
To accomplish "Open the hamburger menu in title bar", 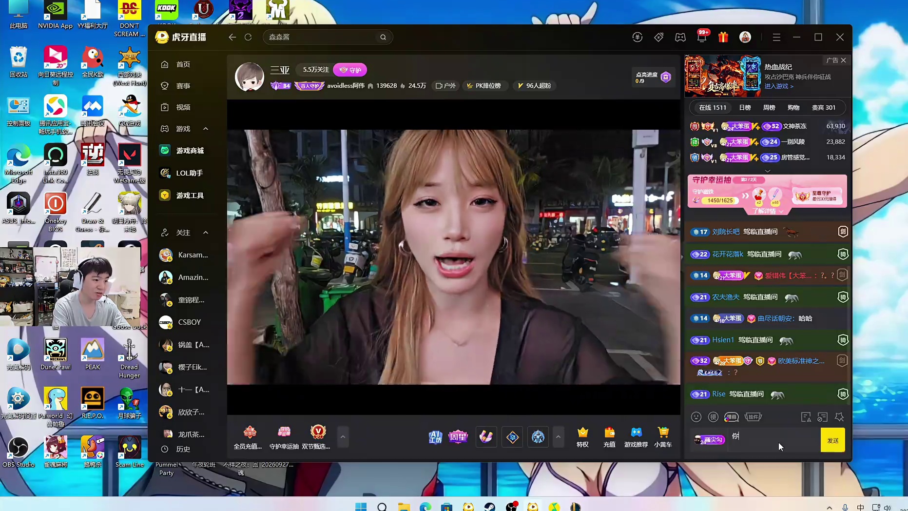I will (777, 37).
